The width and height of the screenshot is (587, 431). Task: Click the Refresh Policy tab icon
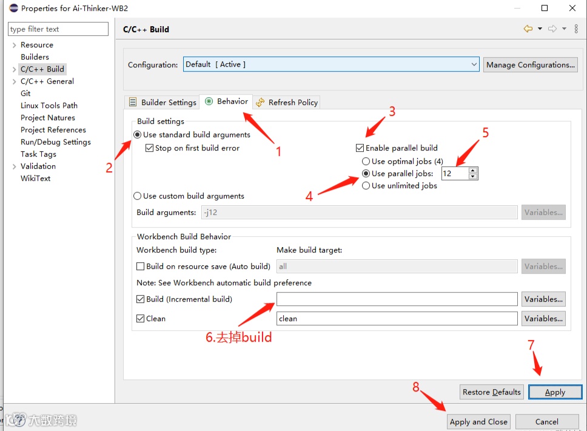point(260,102)
